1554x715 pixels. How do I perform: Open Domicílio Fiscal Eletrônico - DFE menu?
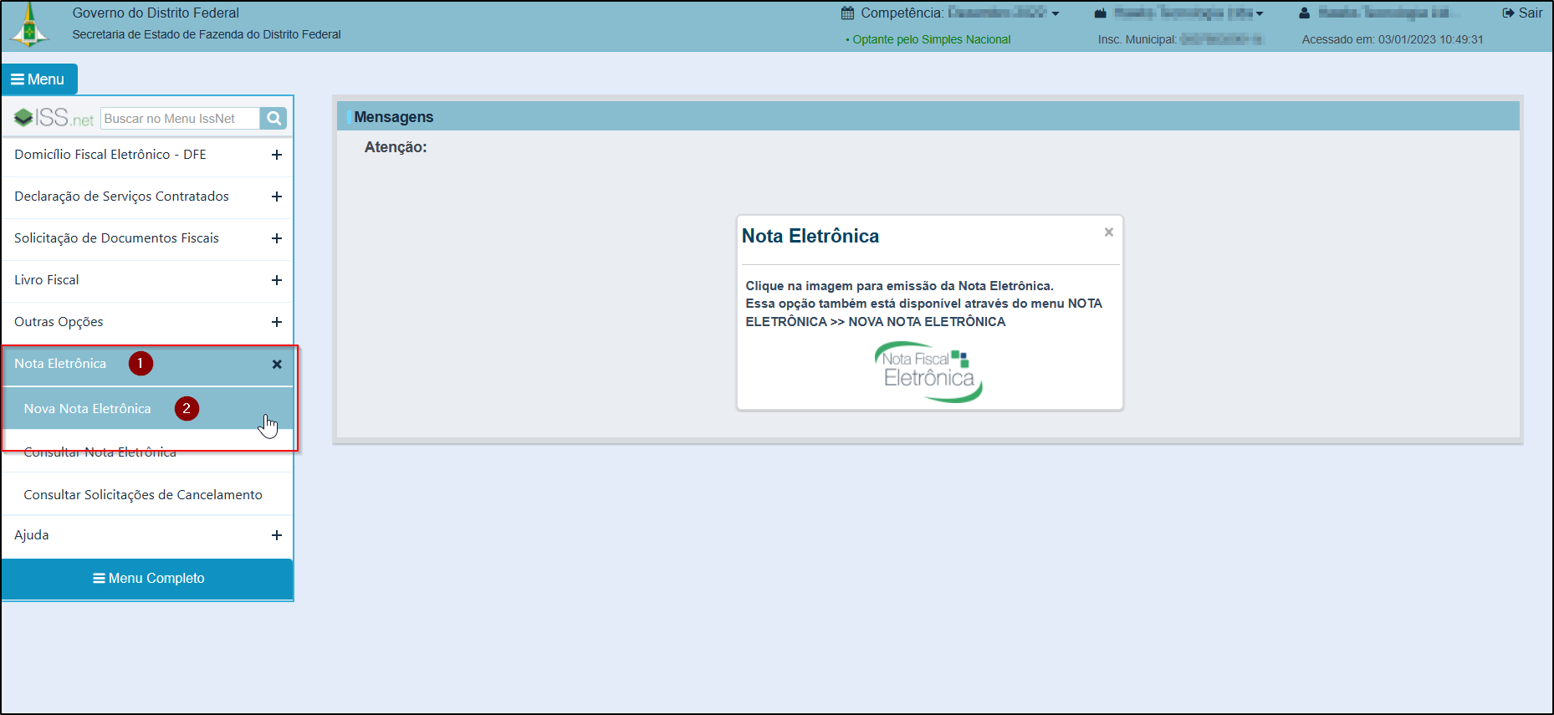pos(147,156)
